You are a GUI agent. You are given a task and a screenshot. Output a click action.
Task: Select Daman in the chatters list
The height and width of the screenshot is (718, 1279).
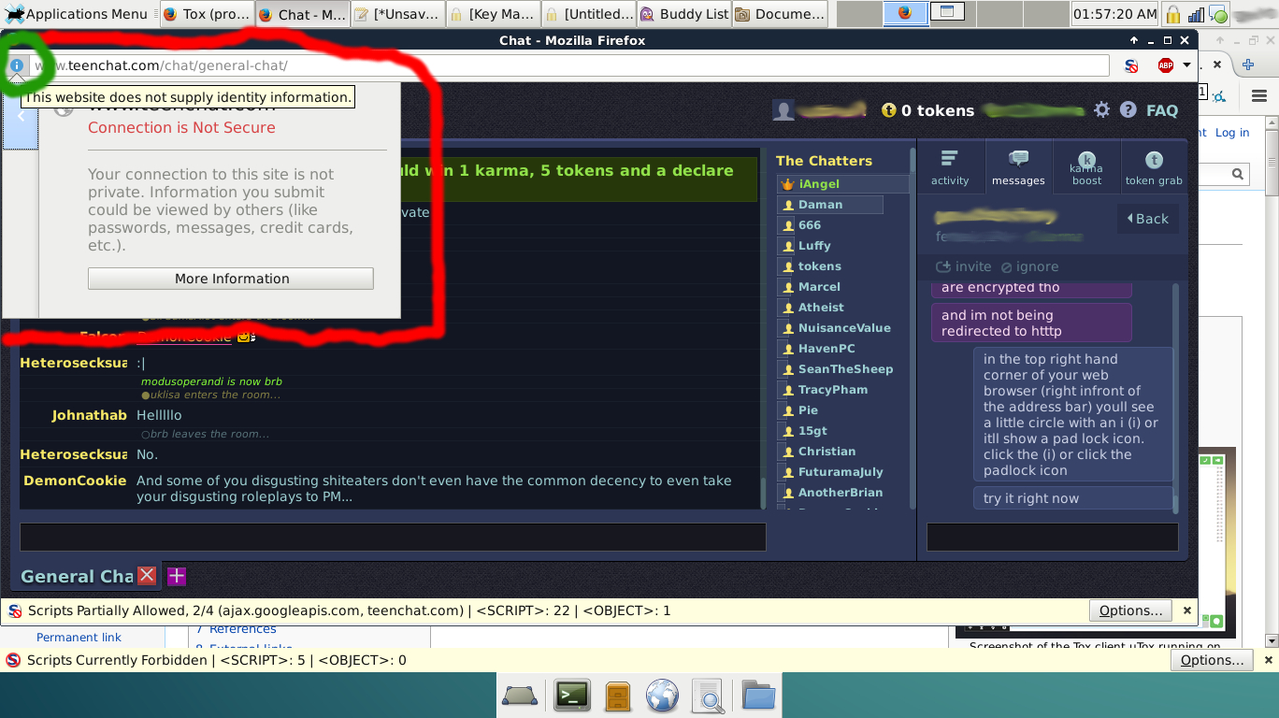click(830, 205)
